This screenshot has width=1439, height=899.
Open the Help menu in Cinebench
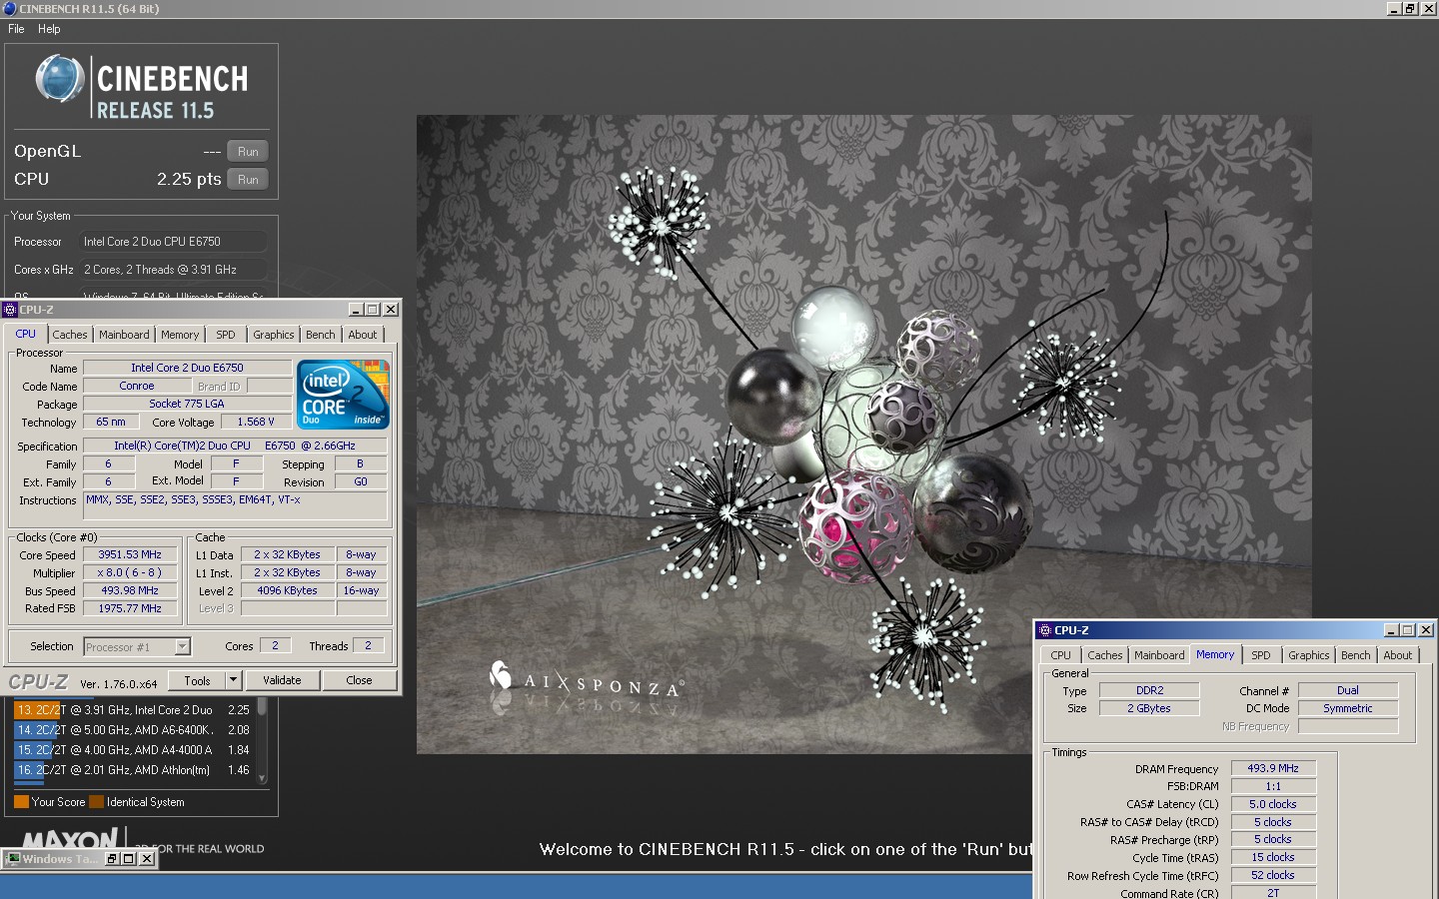(x=49, y=29)
